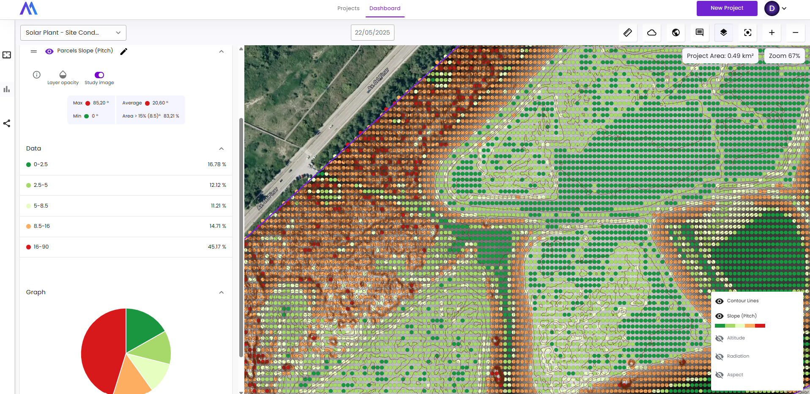This screenshot has height=394, width=810.
Task: Toggle the Study image switch
Action: tap(99, 75)
